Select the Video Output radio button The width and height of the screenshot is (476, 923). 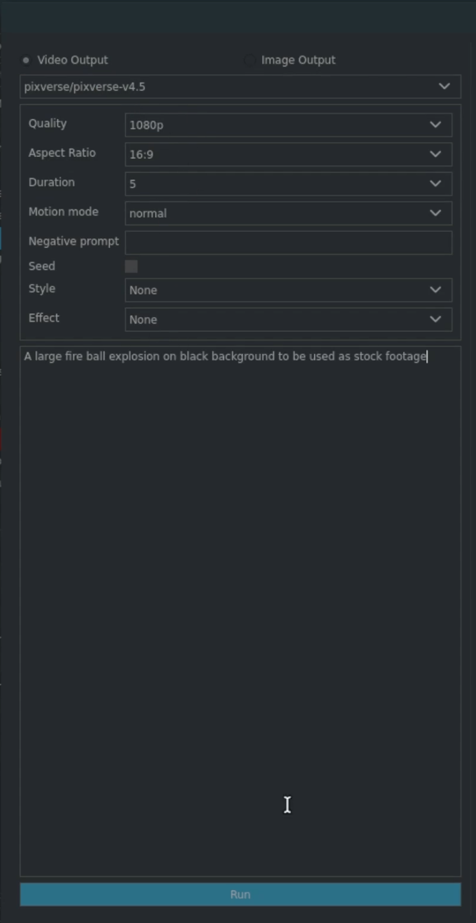click(x=26, y=61)
